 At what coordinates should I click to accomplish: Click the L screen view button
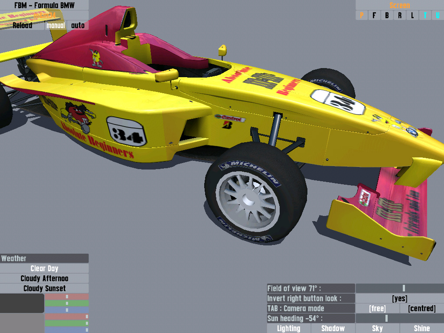click(412, 15)
